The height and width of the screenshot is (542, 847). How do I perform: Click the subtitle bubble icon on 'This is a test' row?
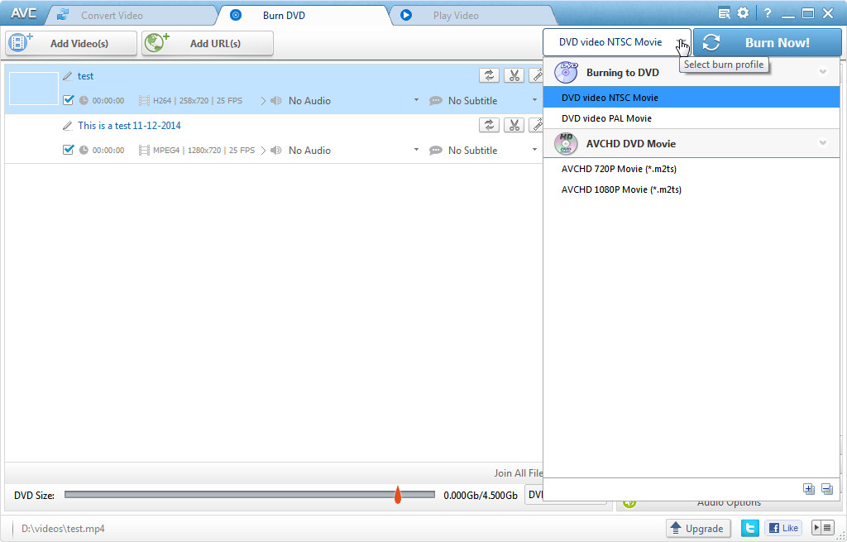point(435,151)
